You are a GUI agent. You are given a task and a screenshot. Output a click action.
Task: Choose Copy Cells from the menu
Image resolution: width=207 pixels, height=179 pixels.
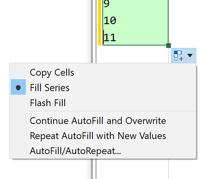click(x=52, y=72)
